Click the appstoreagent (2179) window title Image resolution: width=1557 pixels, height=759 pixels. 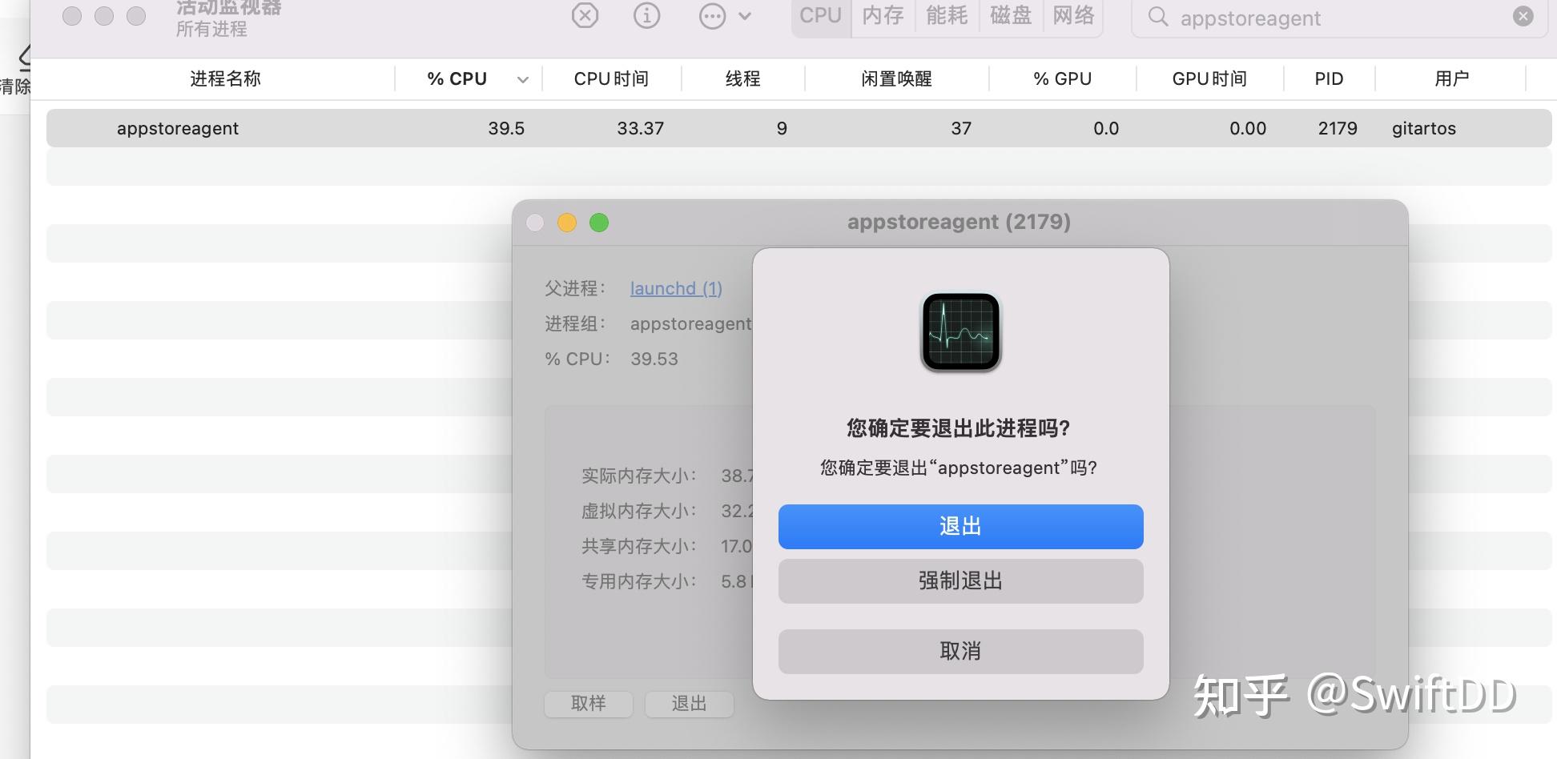pos(959,222)
